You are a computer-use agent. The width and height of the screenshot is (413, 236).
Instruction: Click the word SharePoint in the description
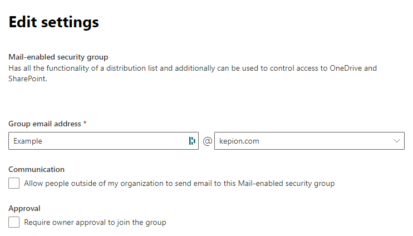(28, 78)
